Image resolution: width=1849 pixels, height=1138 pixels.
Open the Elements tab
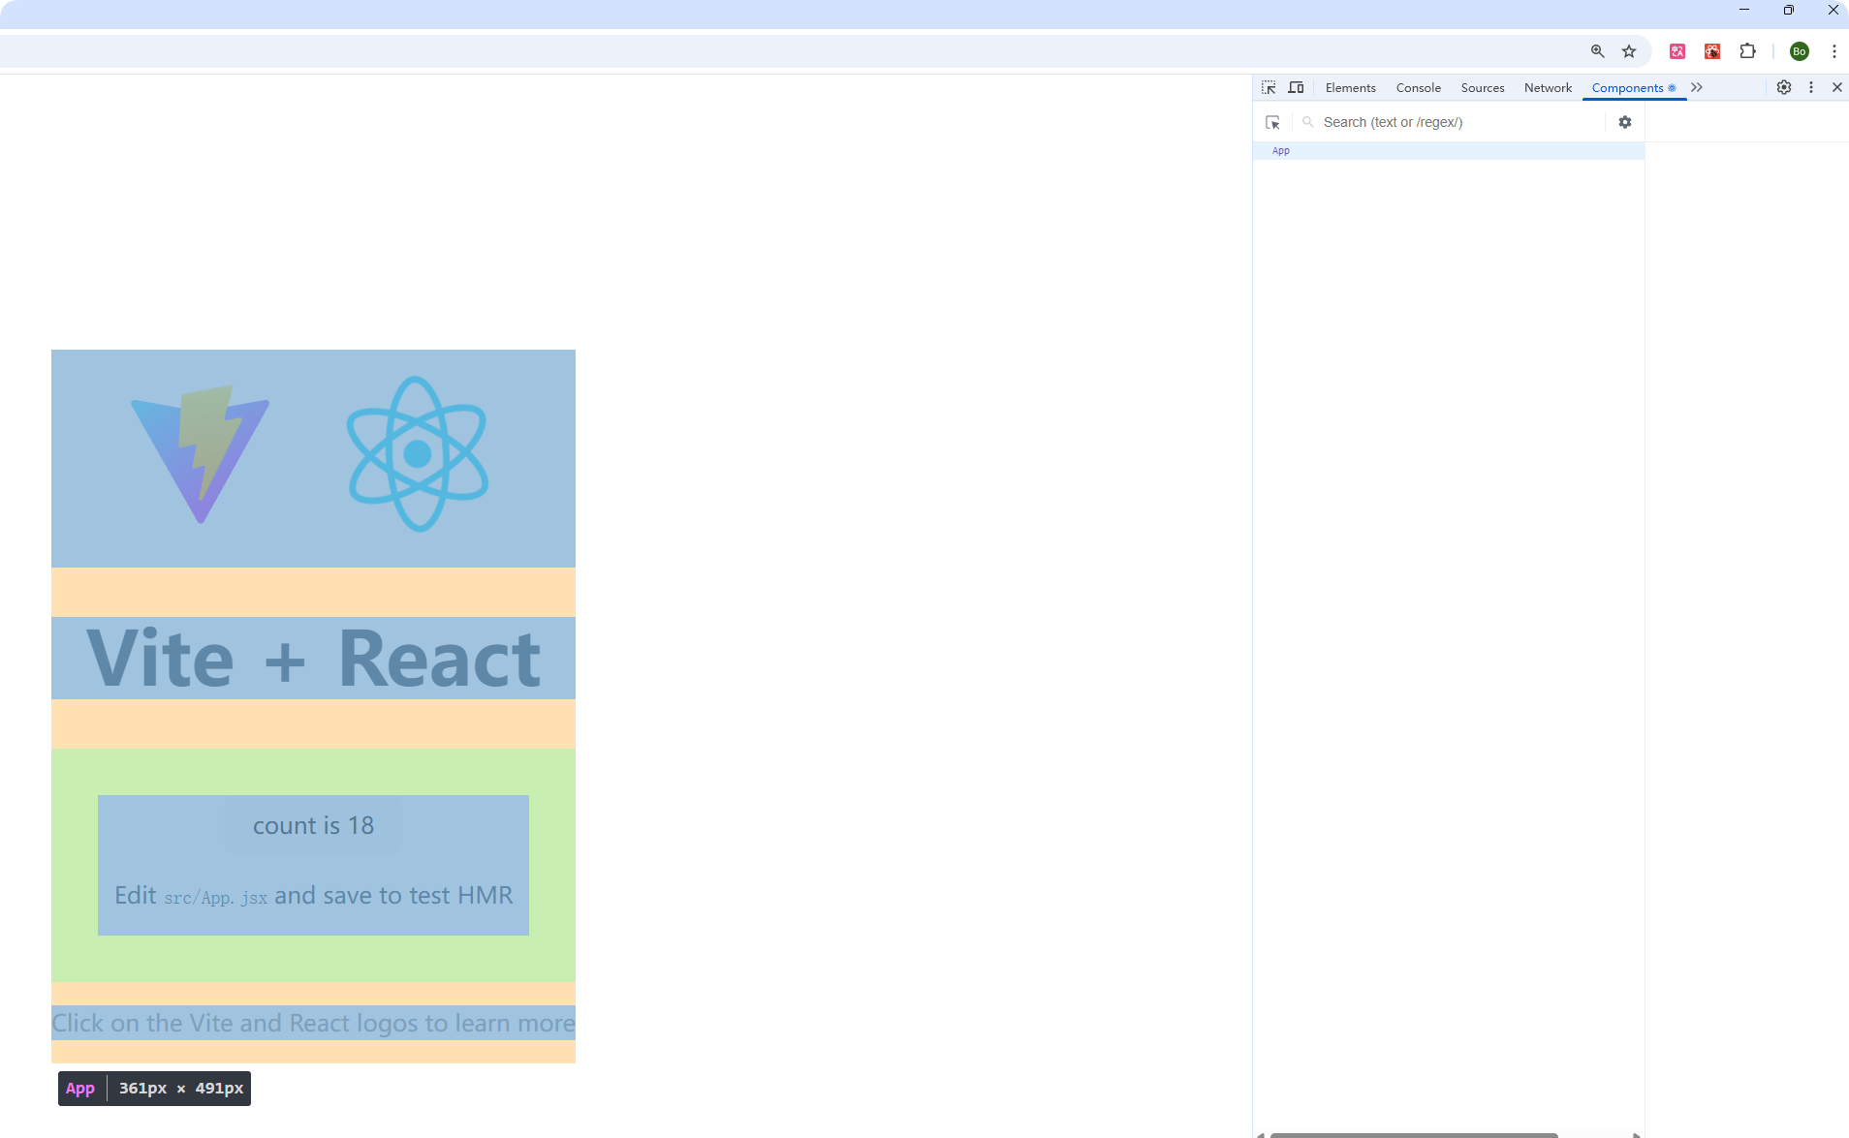point(1350,87)
